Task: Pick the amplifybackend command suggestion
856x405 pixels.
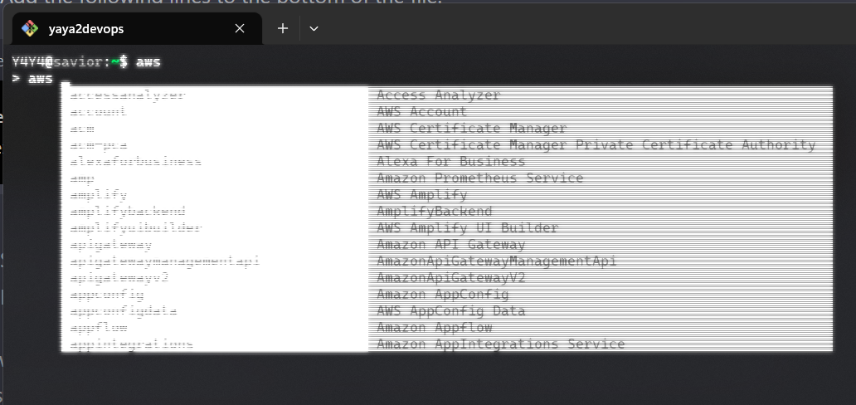Action: point(128,212)
